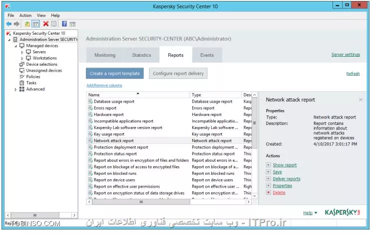
Task: Open the Action menu
Action: (25, 15)
